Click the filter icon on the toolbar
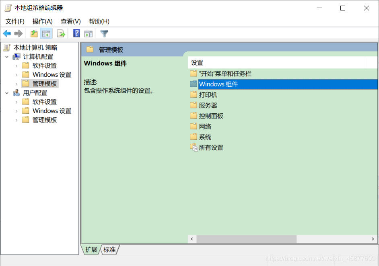The height and width of the screenshot is (266, 379). [x=104, y=33]
